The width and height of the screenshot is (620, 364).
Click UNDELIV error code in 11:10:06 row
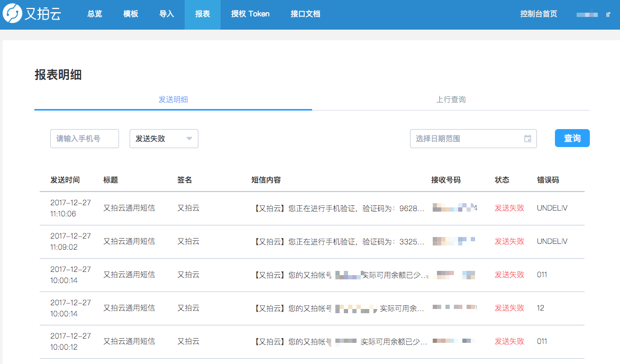pyautogui.click(x=552, y=208)
